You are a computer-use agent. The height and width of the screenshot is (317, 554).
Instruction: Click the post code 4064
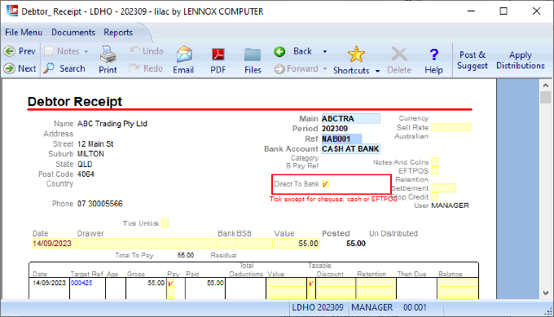86,174
